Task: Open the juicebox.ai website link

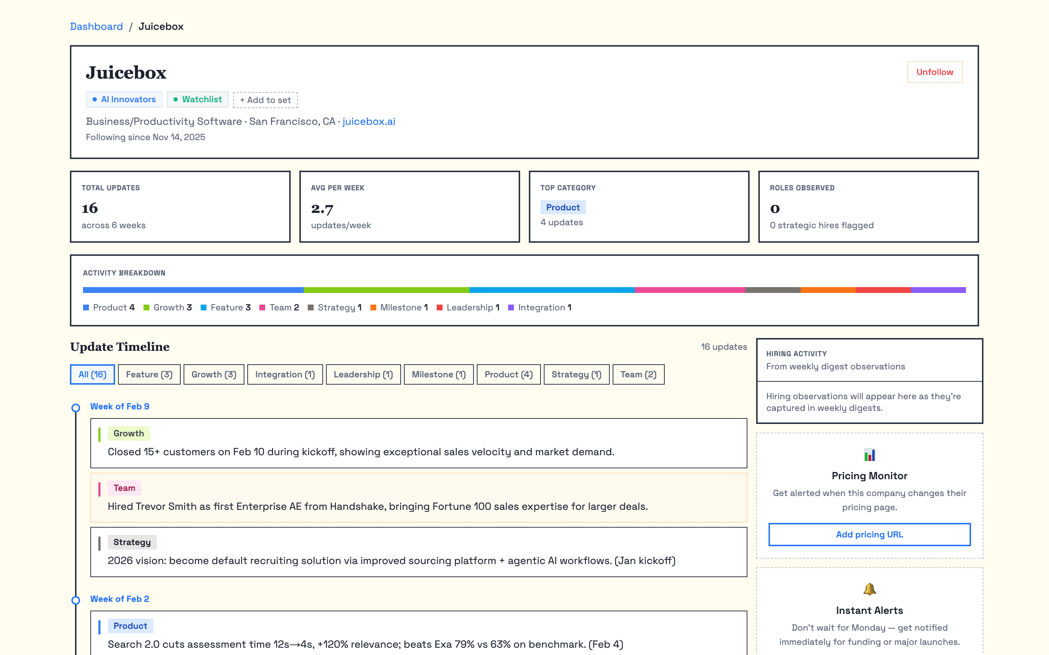Action: click(x=368, y=121)
